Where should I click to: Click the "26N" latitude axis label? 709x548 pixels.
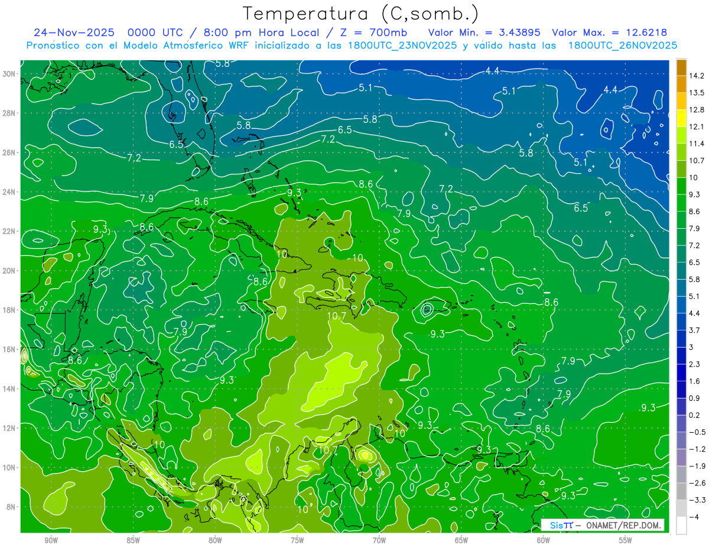[x=9, y=153]
